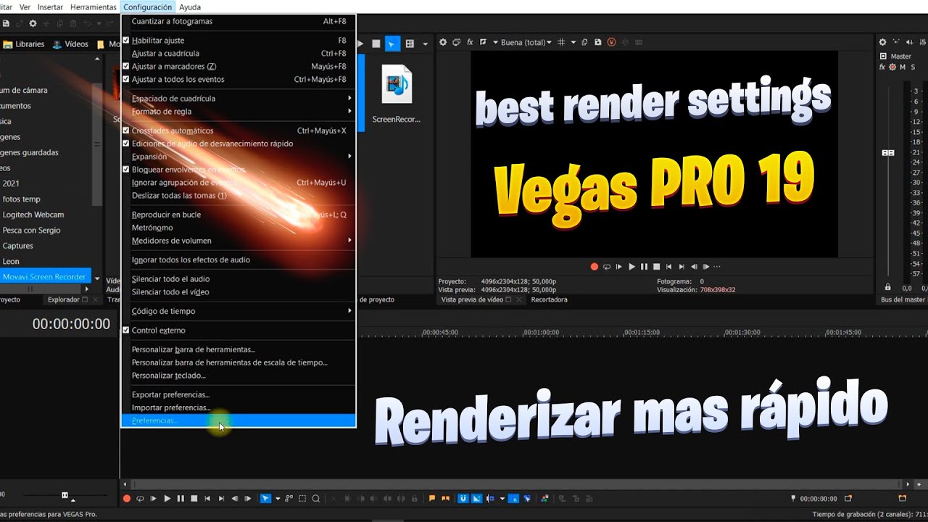This screenshot has height=522, width=928.
Task: Toggle snapping magnet icon in timeline toolbar
Action: [463, 499]
